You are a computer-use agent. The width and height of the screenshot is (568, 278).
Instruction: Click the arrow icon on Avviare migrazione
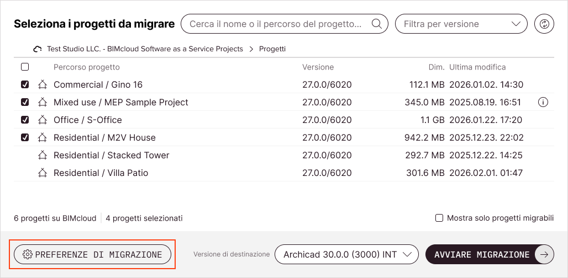[x=544, y=254]
